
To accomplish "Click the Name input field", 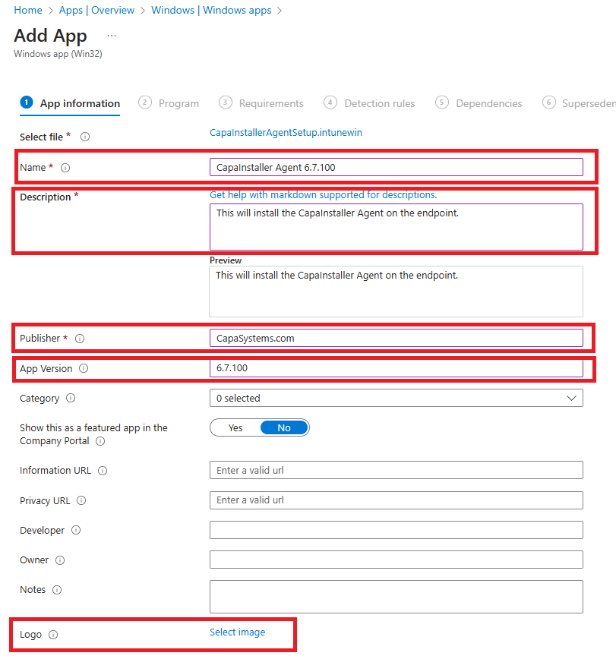I will [396, 167].
